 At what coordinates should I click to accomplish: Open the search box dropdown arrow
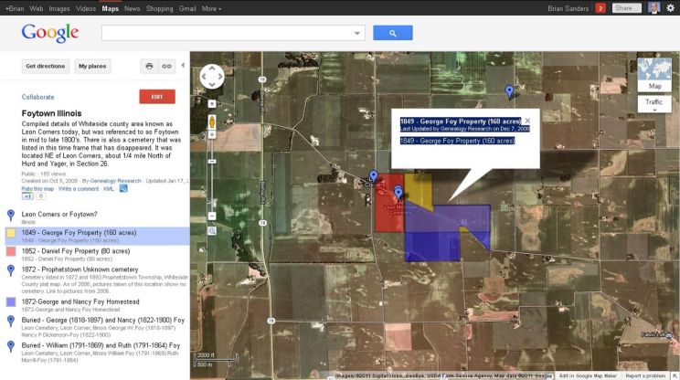(x=357, y=33)
